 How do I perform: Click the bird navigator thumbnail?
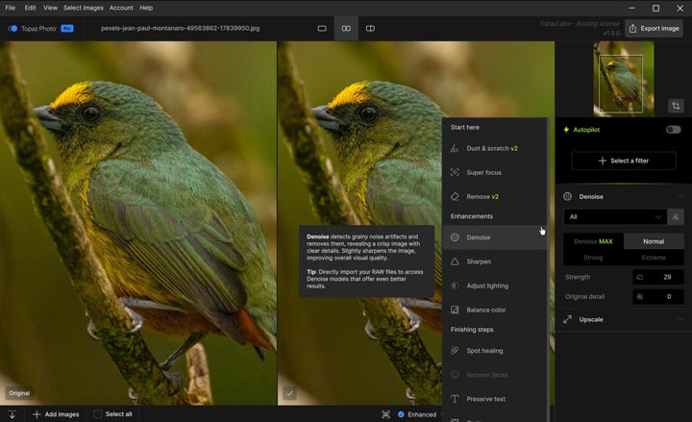pyautogui.click(x=624, y=79)
